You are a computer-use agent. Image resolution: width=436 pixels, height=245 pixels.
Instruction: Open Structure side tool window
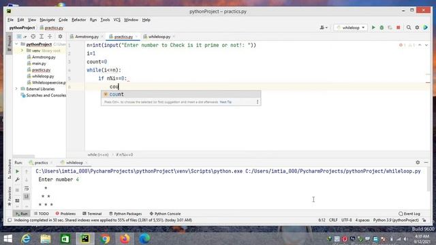coord(10,169)
